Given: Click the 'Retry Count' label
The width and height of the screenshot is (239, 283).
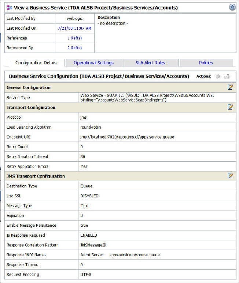Looking at the screenshot, I should pyautogui.click(x=18, y=147).
